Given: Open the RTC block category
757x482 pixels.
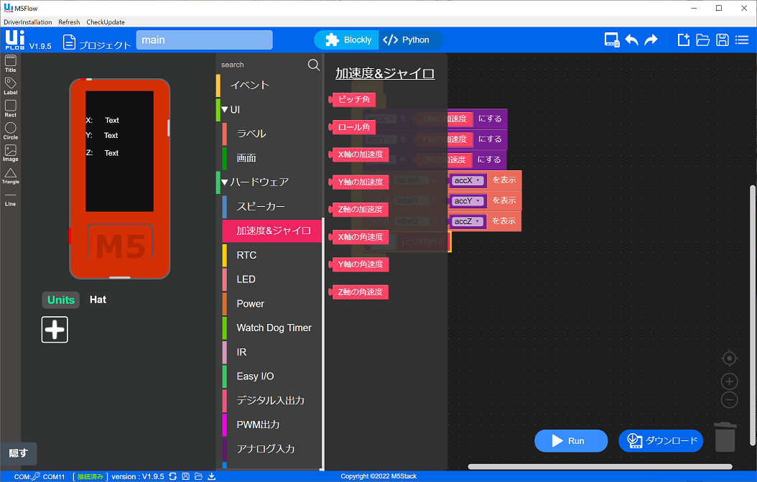Looking at the screenshot, I should 271,255.
